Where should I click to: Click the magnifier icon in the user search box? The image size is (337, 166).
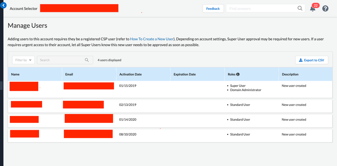(x=87, y=60)
